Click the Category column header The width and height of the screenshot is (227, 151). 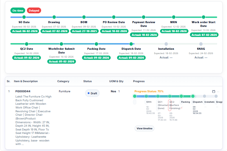(63, 81)
